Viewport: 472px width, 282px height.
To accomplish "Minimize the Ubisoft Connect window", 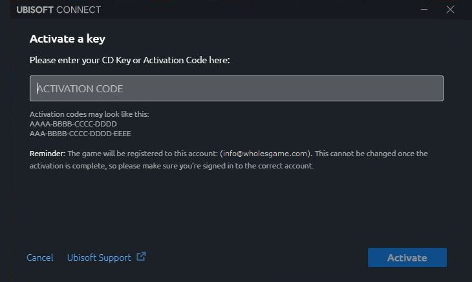I will tap(424, 10).
